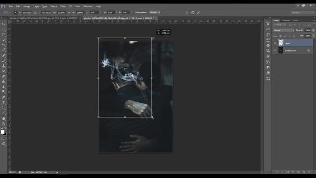Select the Layer 1 thumbnail
Image resolution: width=316 pixels, height=178 pixels.
click(281, 43)
